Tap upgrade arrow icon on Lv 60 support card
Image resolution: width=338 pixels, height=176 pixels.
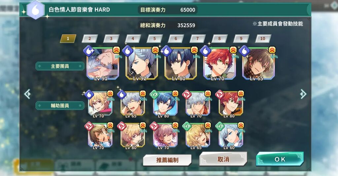(x=241, y=125)
